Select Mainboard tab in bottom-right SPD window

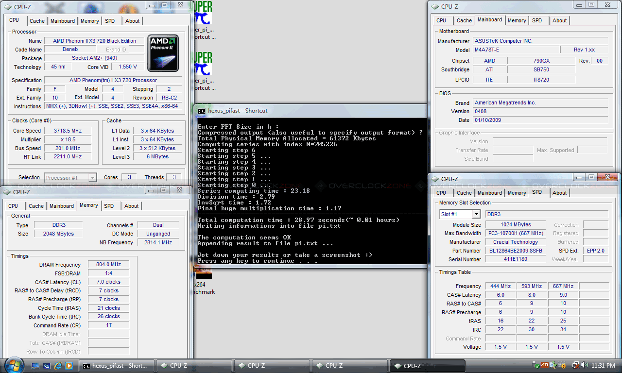click(490, 193)
